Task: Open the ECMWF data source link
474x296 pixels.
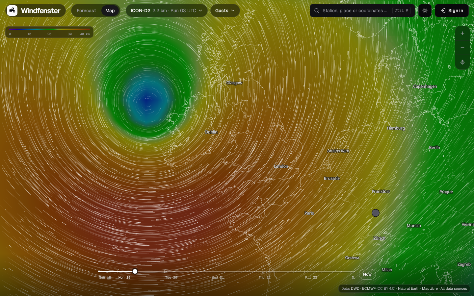Action: tap(369, 289)
